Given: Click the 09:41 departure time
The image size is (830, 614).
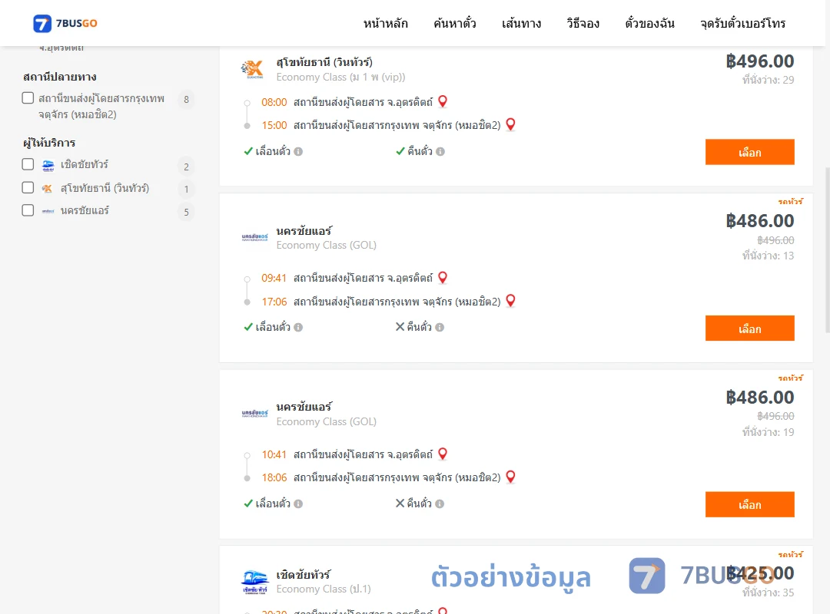Looking at the screenshot, I should click(x=274, y=278).
